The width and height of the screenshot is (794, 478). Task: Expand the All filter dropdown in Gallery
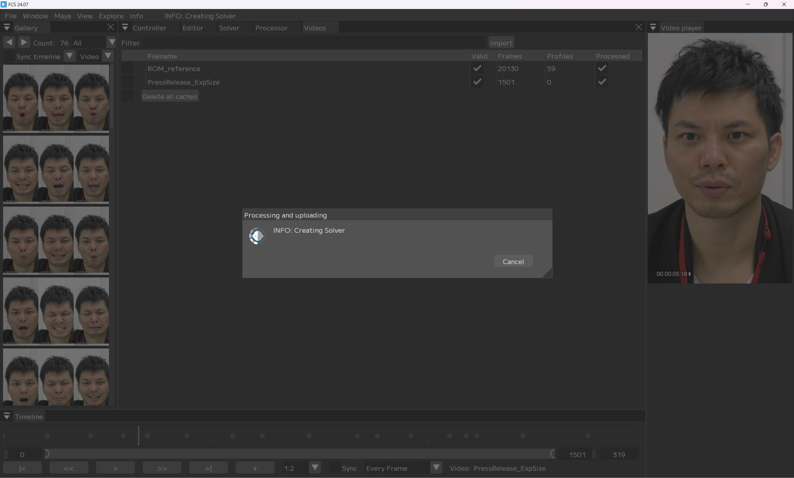111,42
